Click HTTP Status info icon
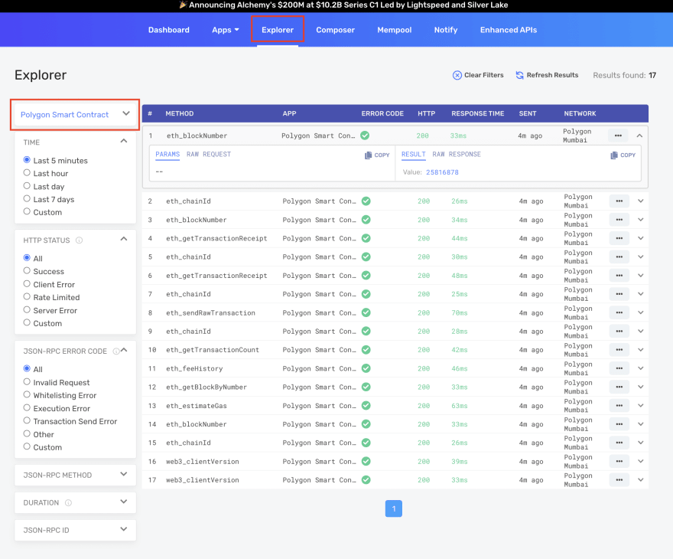The image size is (673, 559). click(x=80, y=240)
